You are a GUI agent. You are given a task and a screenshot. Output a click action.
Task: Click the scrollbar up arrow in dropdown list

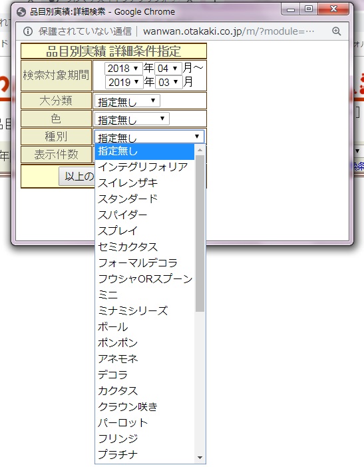(x=200, y=150)
